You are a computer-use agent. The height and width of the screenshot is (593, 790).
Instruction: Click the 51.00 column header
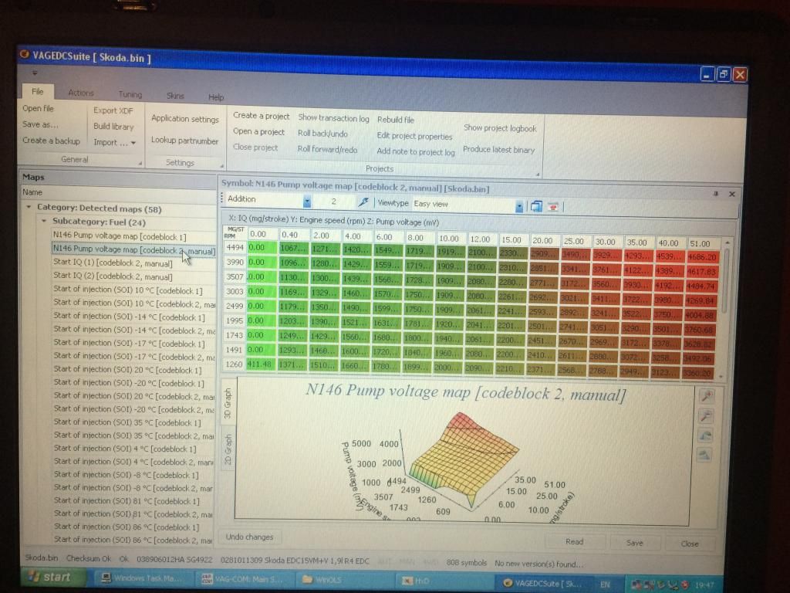[x=699, y=243]
